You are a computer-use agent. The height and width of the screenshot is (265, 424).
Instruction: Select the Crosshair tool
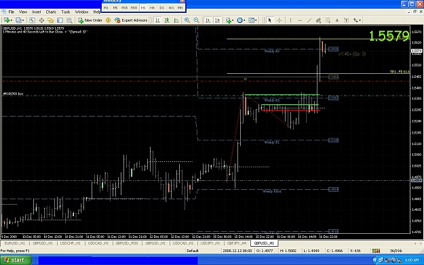[280, 20]
